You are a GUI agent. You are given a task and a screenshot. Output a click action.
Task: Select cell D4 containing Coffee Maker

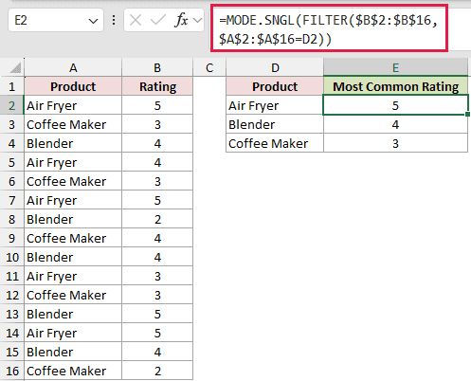click(275, 143)
